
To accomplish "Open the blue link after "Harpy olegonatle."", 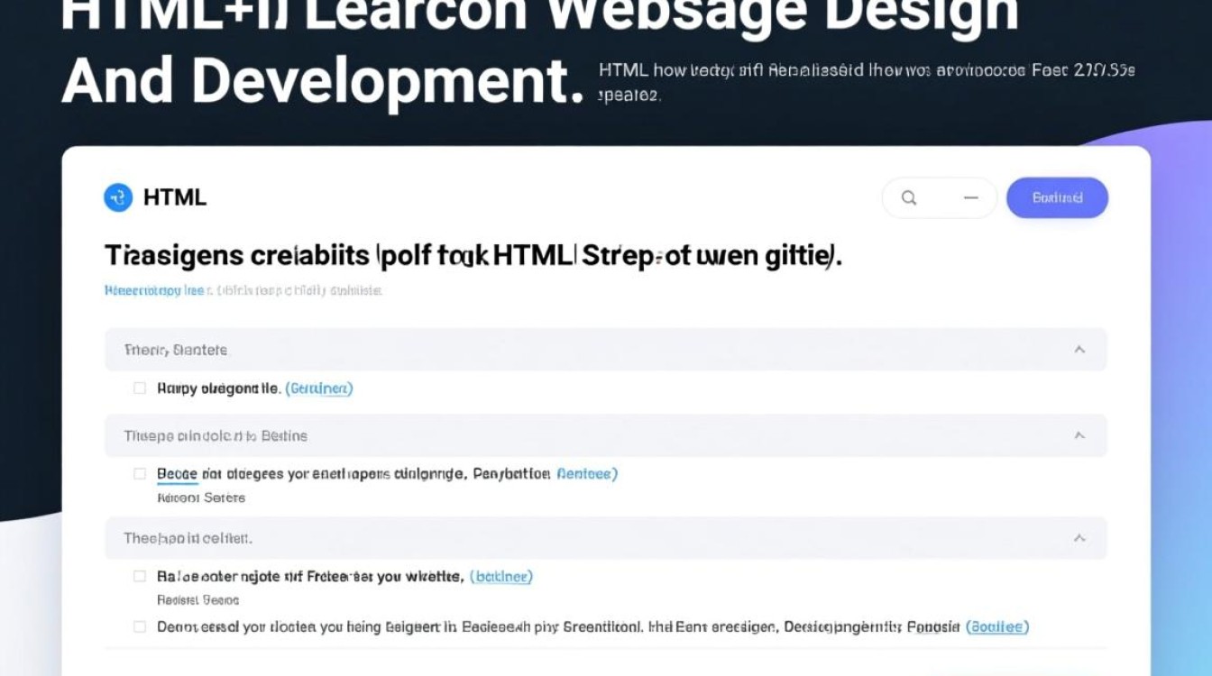I will [319, 388].
